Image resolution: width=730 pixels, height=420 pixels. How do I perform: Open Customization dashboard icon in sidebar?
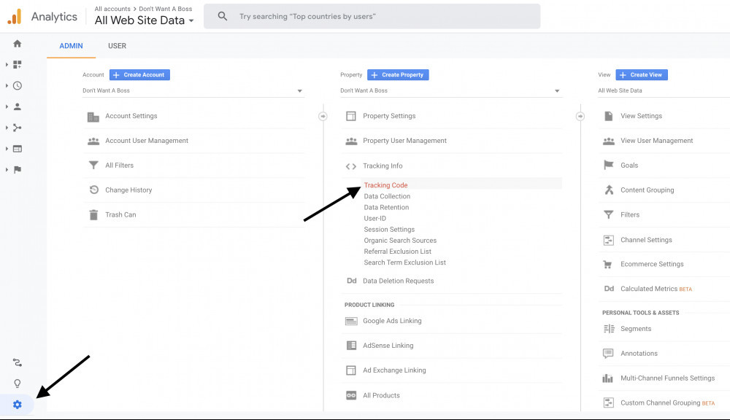tap(18, 65)
